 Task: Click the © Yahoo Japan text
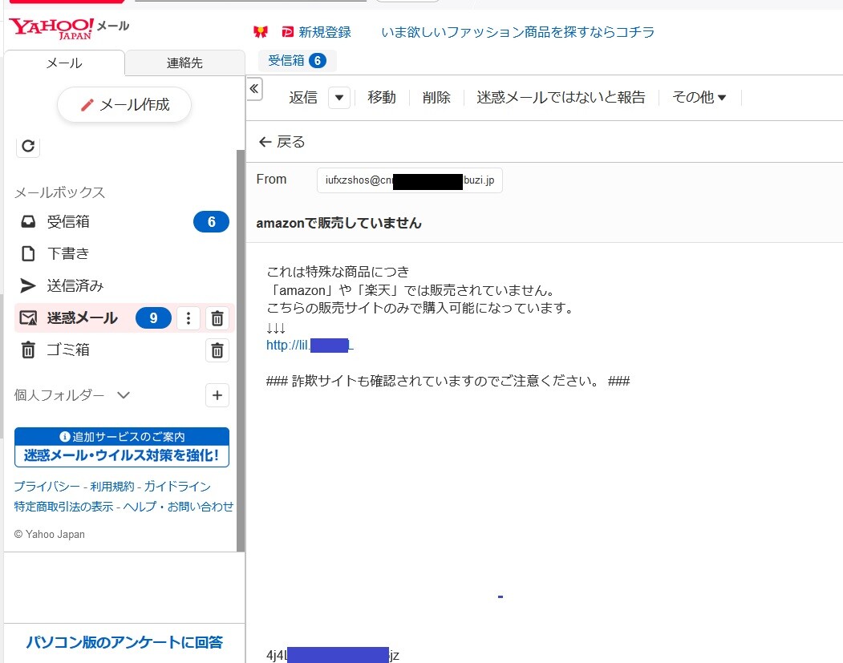coord(50,535)
